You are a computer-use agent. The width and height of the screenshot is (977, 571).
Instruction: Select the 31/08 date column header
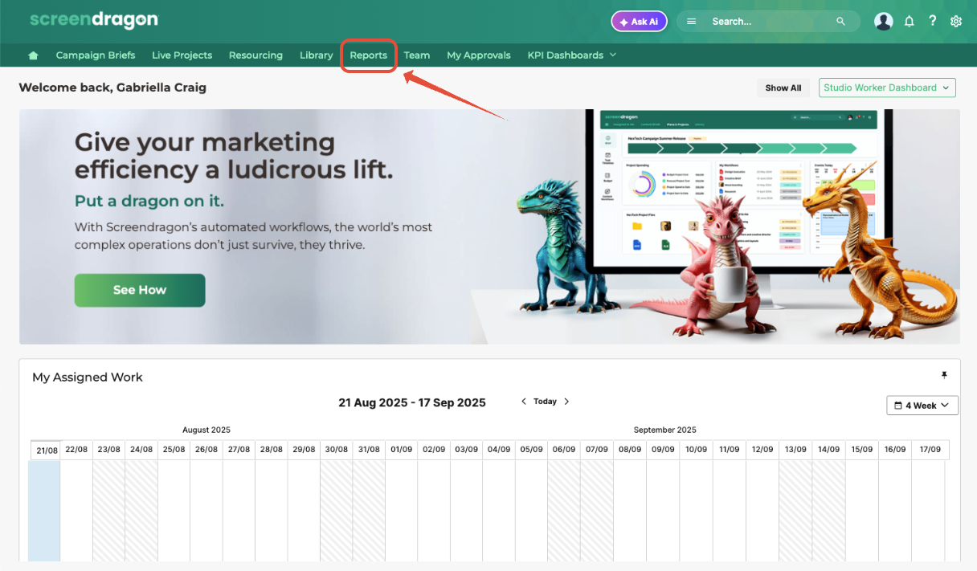point(369,450)
